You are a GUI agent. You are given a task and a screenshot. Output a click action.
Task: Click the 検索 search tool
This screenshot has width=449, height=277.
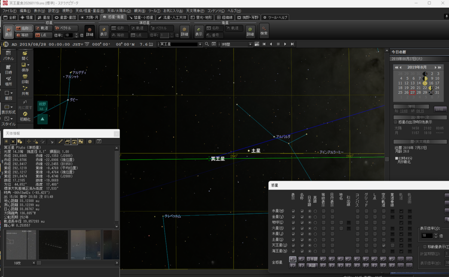(264, 31)
